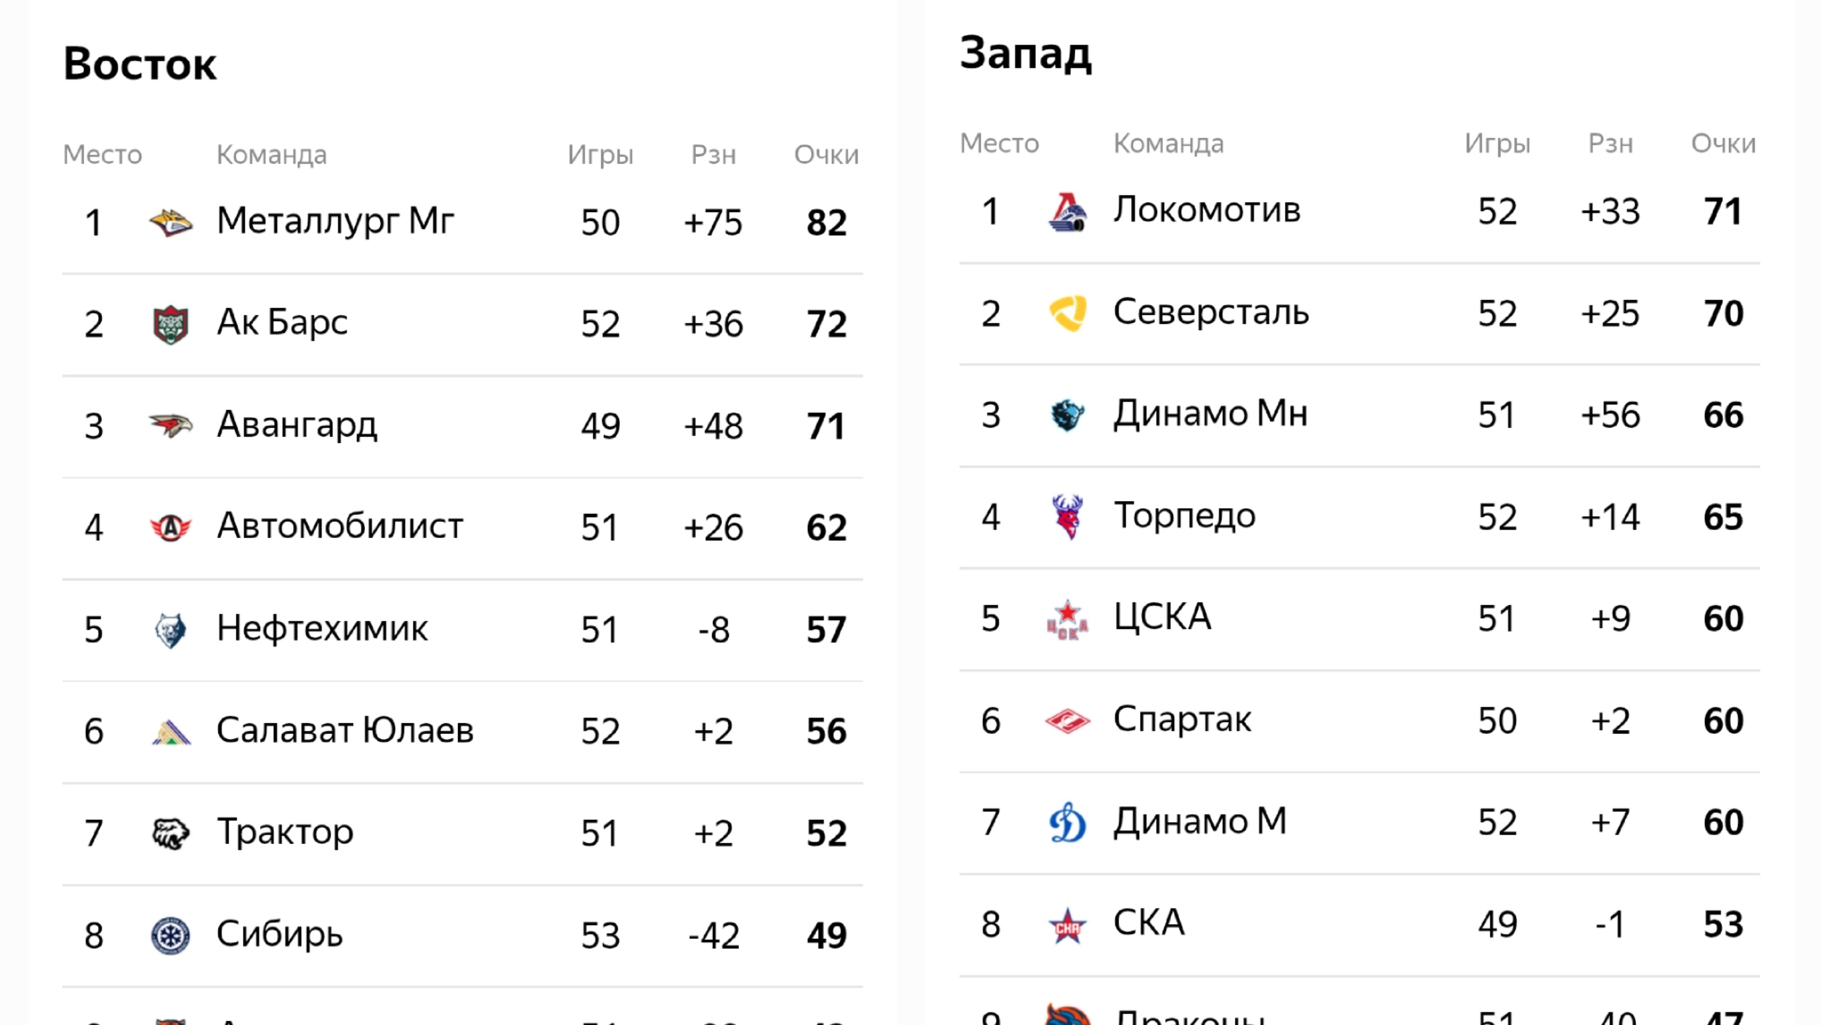
Task: Click the Локомотив team logo
Action: (1067, 211)
